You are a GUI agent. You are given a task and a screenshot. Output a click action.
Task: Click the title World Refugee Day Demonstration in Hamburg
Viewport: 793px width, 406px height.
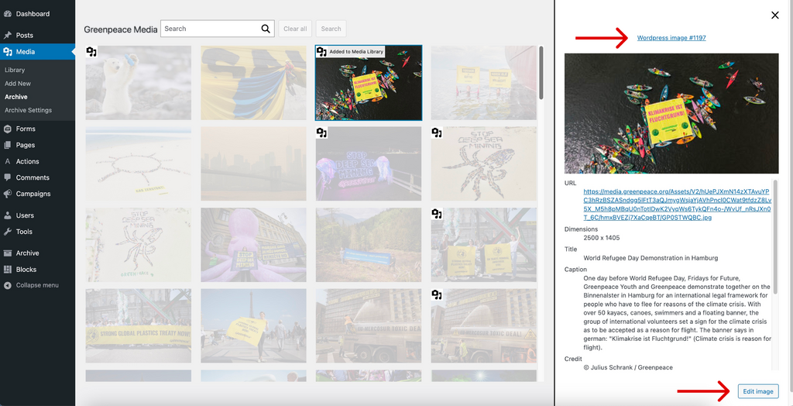[x=651, y=258]
